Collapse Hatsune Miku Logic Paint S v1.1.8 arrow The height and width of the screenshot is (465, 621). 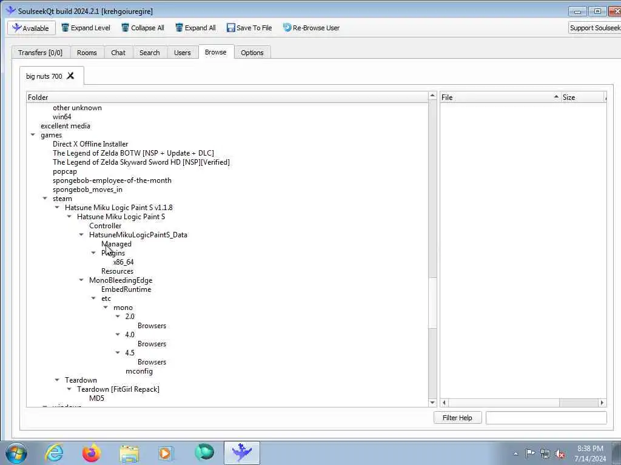(57, 208)
